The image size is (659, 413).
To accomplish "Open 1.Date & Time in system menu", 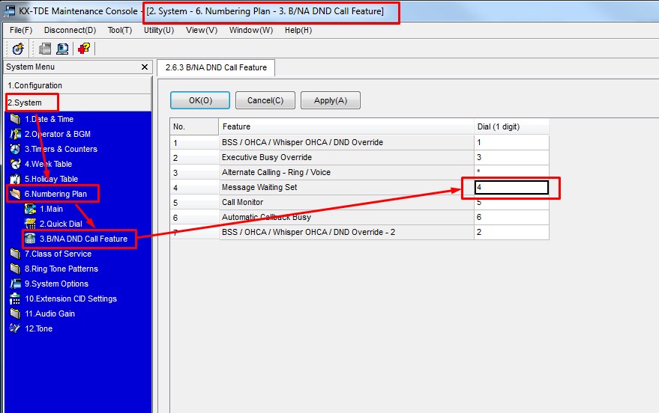I will click(49, 119).
